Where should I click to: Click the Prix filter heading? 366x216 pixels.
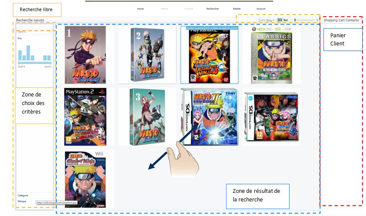tap(20, 39)
